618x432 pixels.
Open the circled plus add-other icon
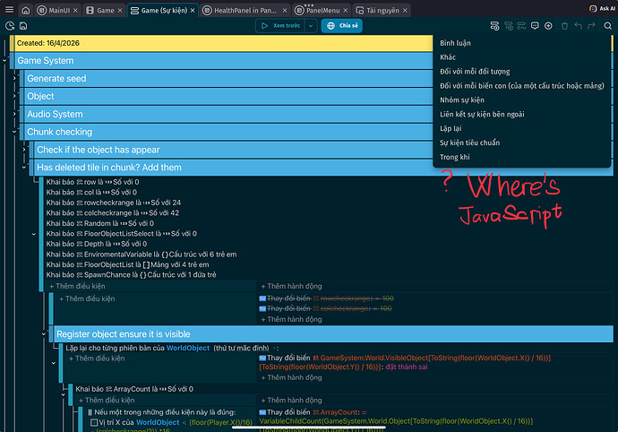(x=548, y=26)
